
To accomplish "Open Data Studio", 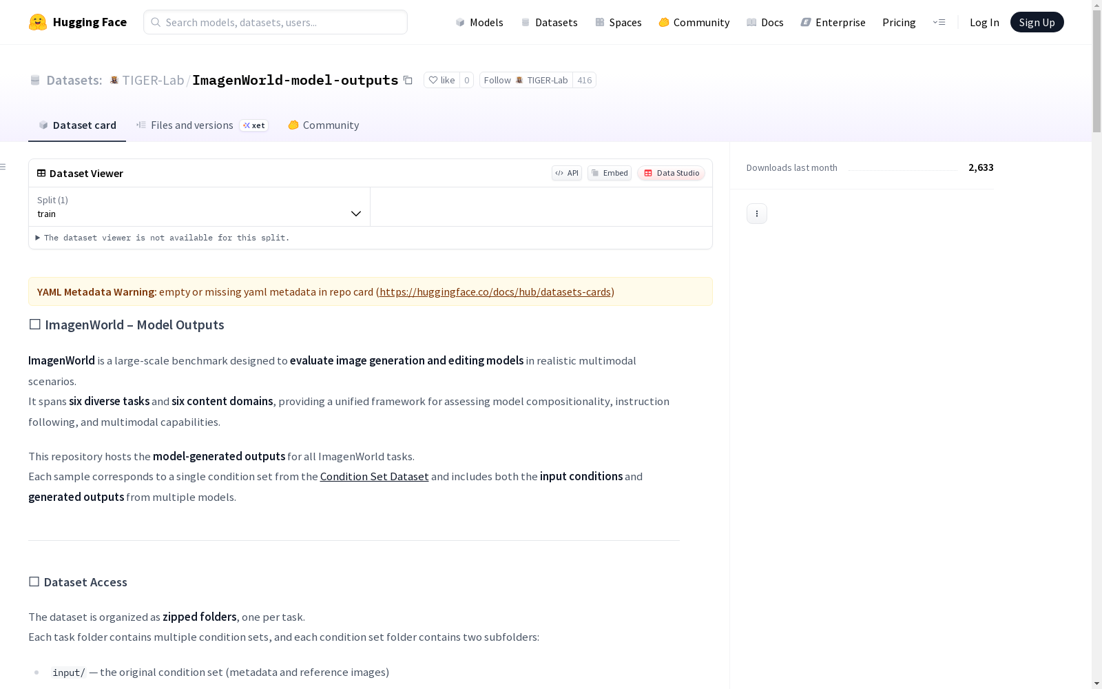I will [671, 173].
